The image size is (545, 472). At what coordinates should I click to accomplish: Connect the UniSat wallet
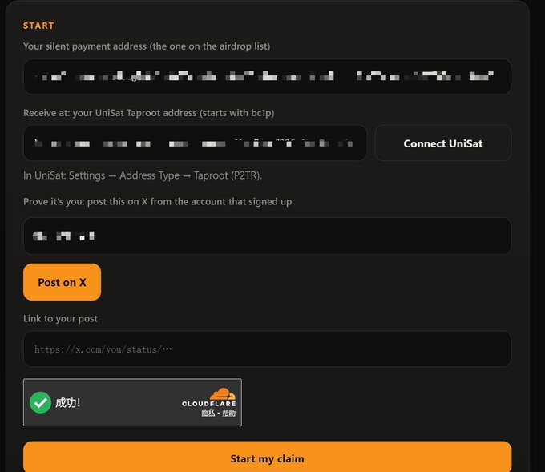coord(442,143)
